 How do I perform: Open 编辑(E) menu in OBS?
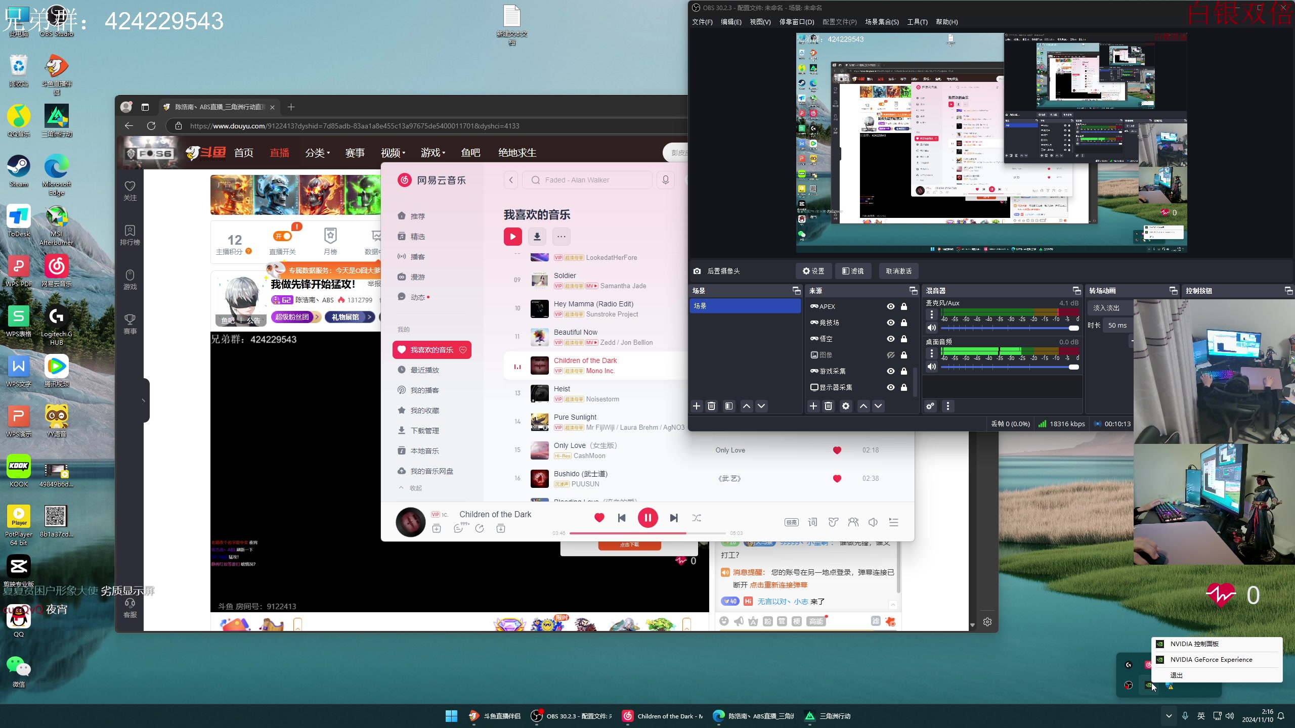pyautogui.click(x=731, y=22)
